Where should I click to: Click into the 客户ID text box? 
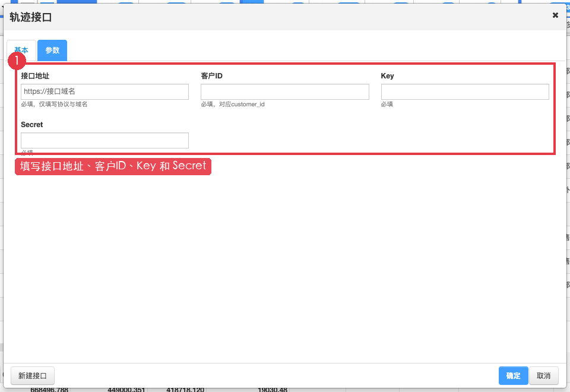pos(285,91)
